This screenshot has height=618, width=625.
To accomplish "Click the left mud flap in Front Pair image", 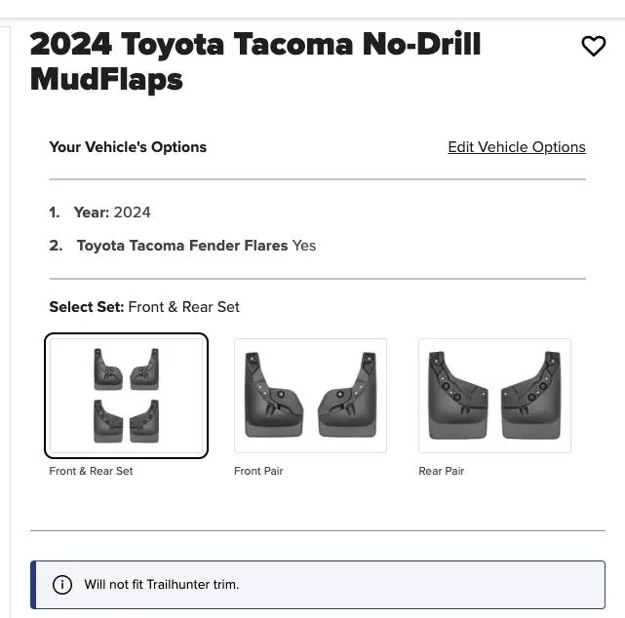I will pos(274,397).
